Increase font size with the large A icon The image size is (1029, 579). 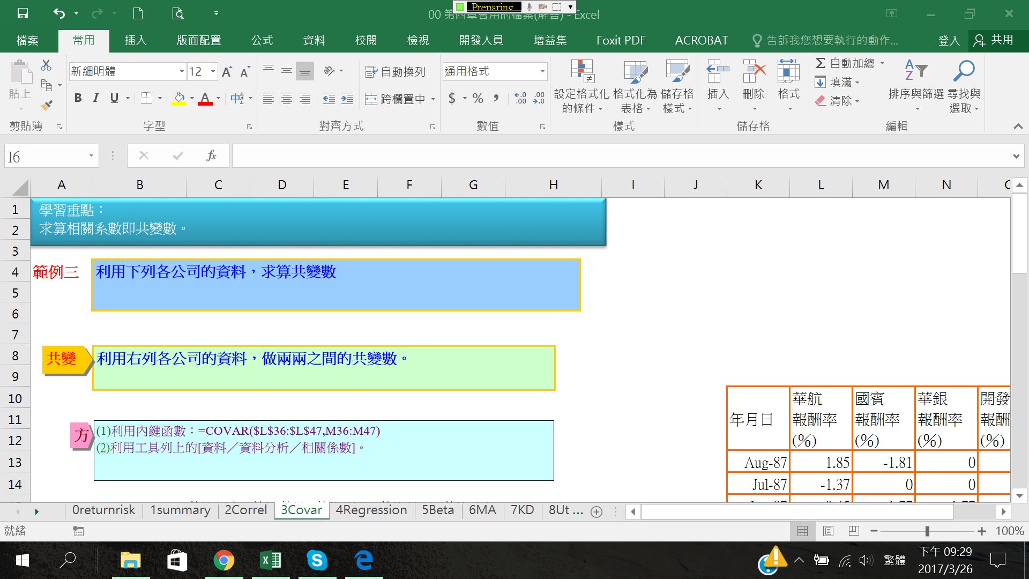coord(227,71)
